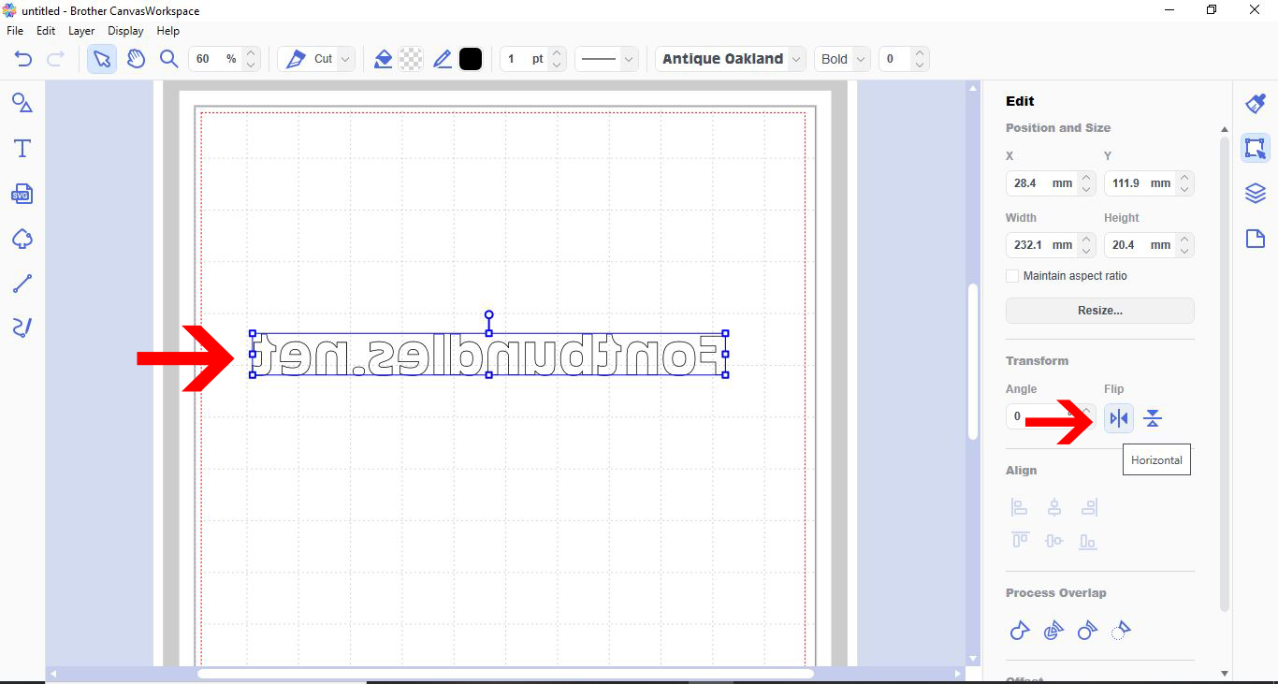This screenshot has height=684, width=1278.
Task: Click the X position value field
Action: [x=1041, y=183]
